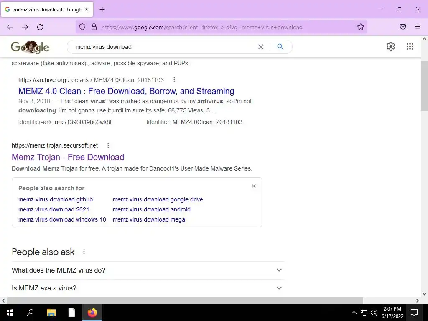Image resolution: width=428 pixels, height=321 pixels.
Task: Clear the Google search box text
Action: (x=261, y=47)
